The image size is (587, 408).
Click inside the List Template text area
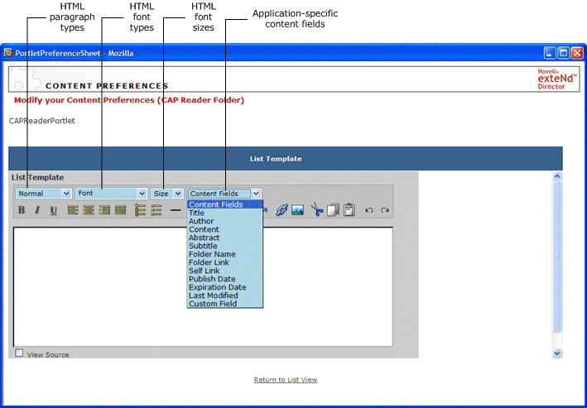(x=203, y=286)
